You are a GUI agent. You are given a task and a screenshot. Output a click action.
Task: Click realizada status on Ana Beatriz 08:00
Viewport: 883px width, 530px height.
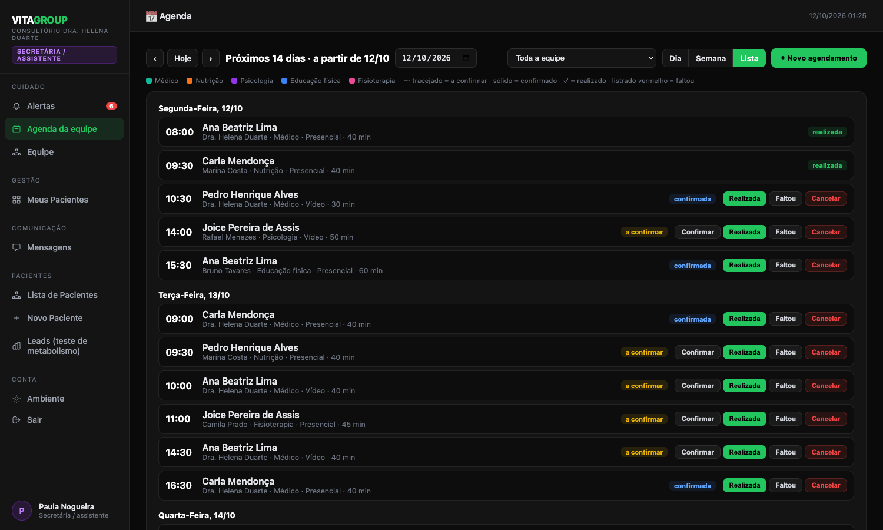[x=827, y=132]
